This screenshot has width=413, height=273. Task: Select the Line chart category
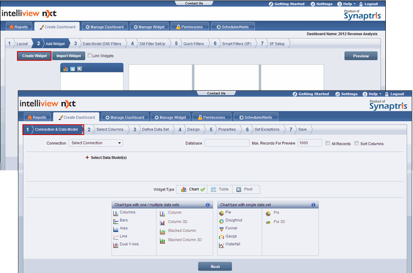[120, 236]
